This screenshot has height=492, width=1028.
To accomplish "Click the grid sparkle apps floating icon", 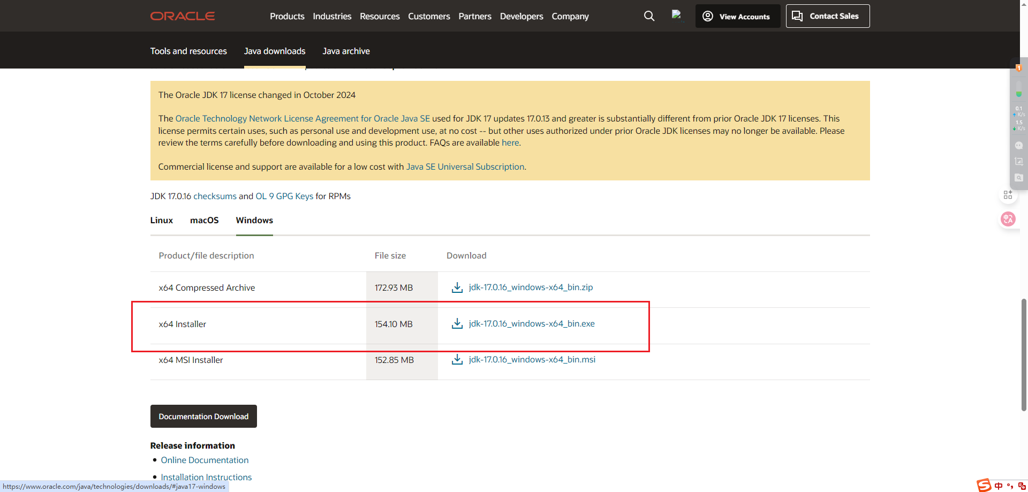I will coord(1008,195).
